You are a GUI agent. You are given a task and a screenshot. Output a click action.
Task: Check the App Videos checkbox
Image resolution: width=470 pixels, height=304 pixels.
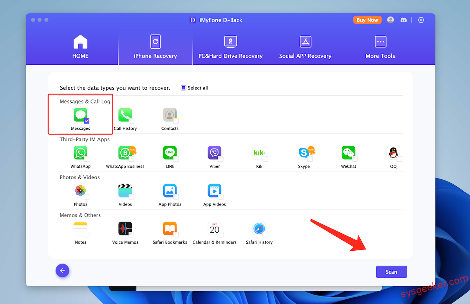click(x=221, y=197)
